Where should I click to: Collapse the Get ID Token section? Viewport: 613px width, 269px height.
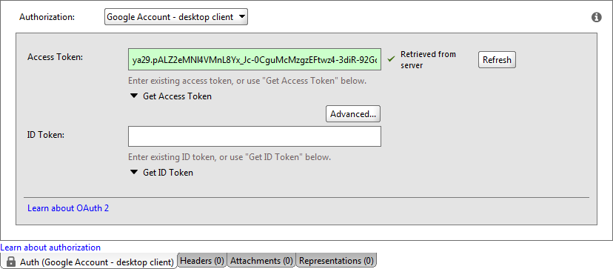(x=134, y=172)
